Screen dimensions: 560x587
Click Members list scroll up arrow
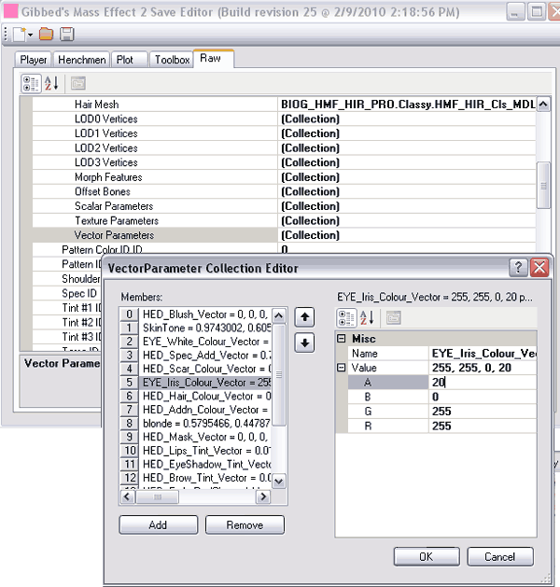(278, 315)
